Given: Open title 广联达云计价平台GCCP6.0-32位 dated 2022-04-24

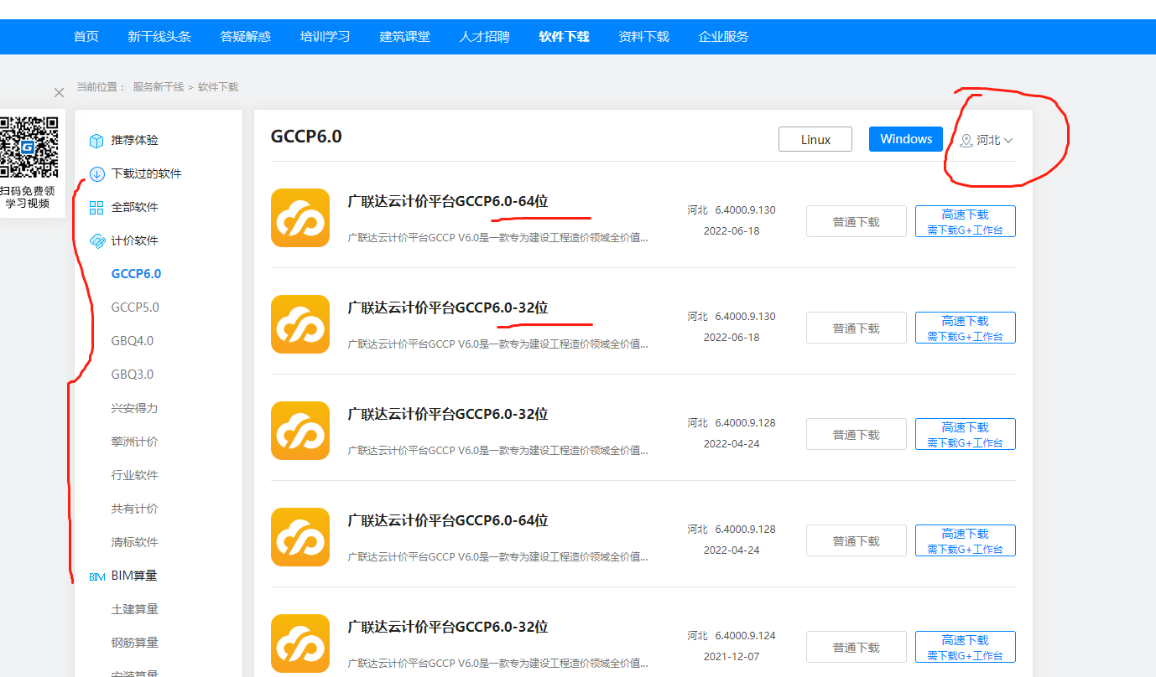Looking at the screenshot, I should pos(448,414).
